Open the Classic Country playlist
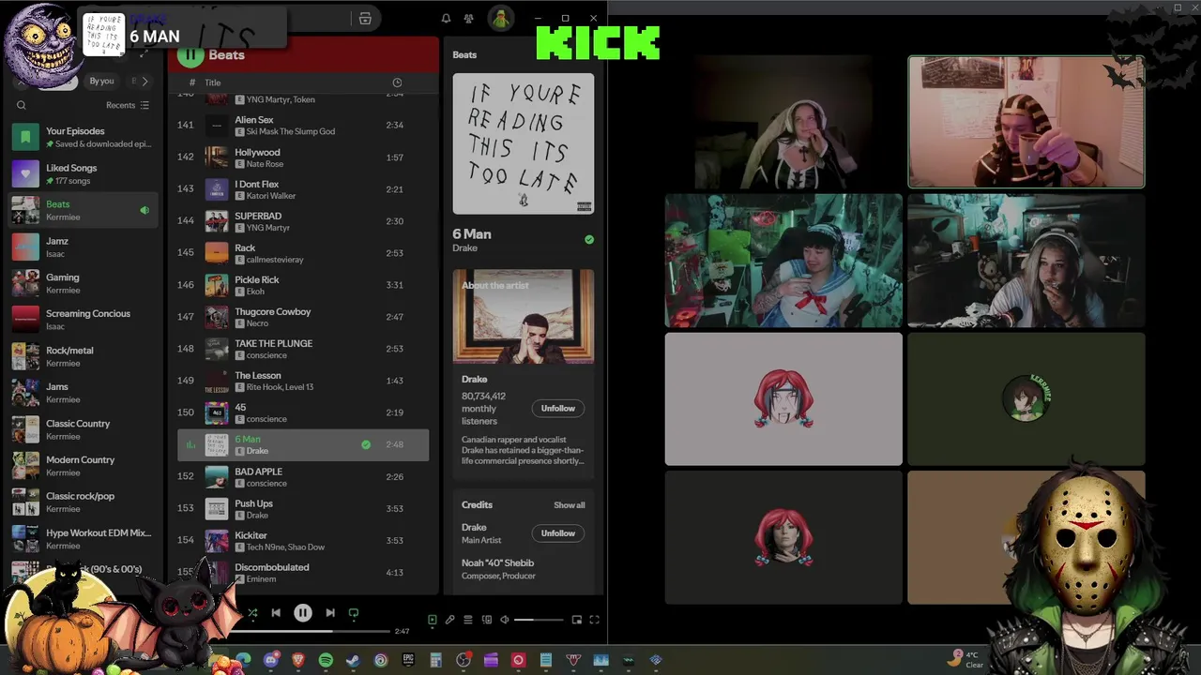 (x=84, y=429)
